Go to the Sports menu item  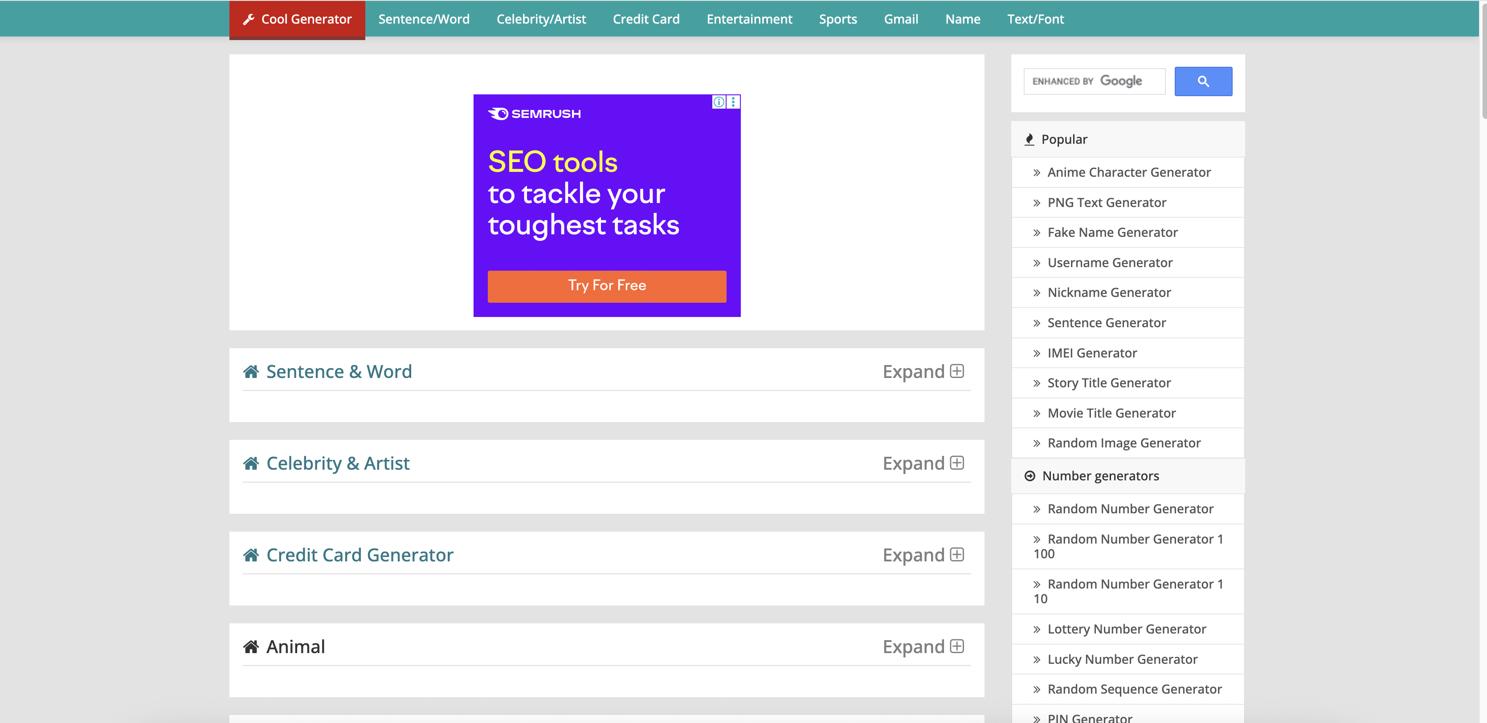click(837, 19)
